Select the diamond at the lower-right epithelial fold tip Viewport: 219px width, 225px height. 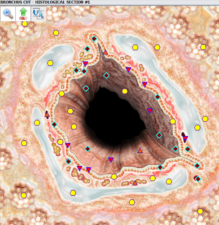pos(197,166)
